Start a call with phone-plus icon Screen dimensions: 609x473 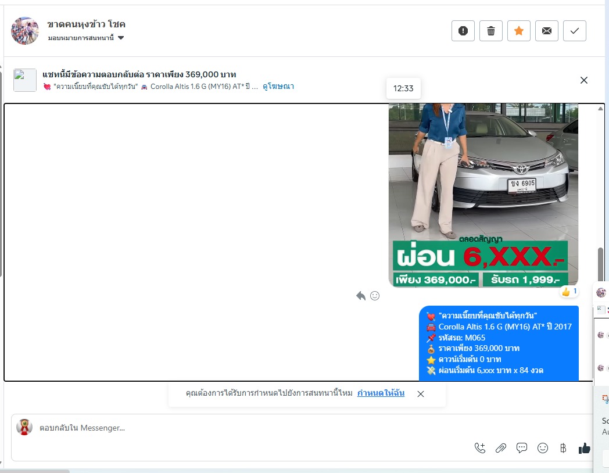pyautogui.click(x=480, y=448)
